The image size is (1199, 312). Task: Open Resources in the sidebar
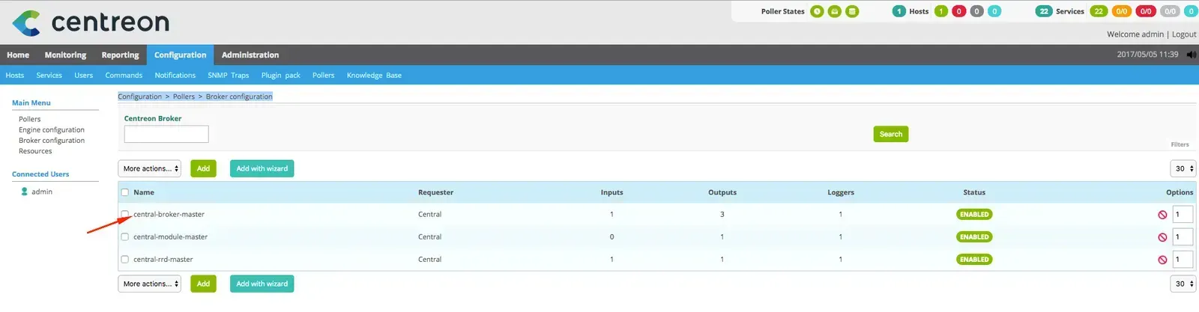(35, 150)
